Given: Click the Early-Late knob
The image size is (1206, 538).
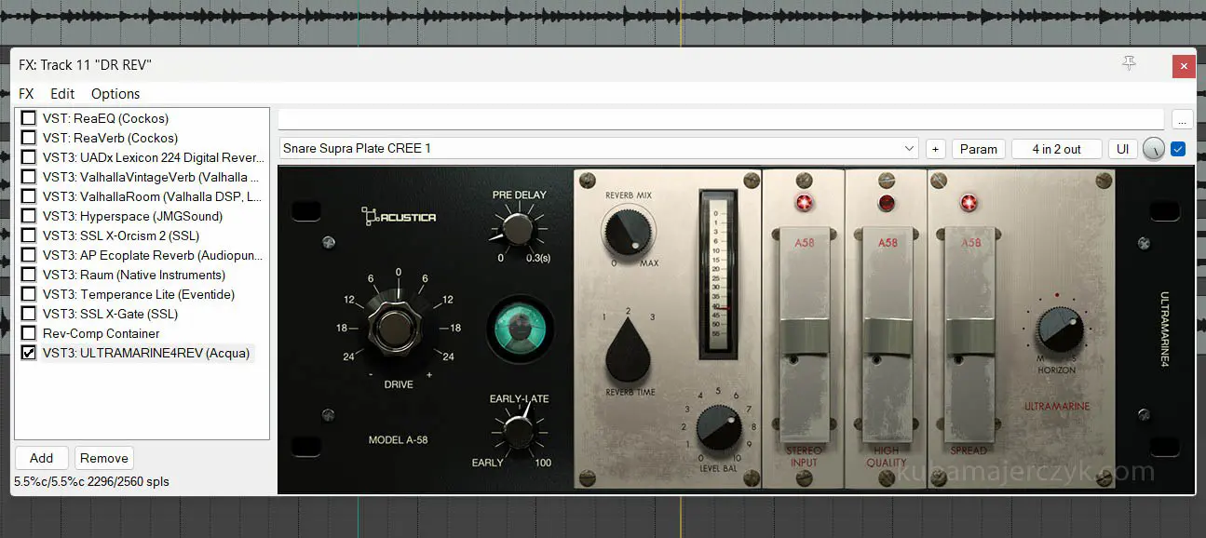Looking at the screenshot, I should pyautogui.click(x=519, y=432).
